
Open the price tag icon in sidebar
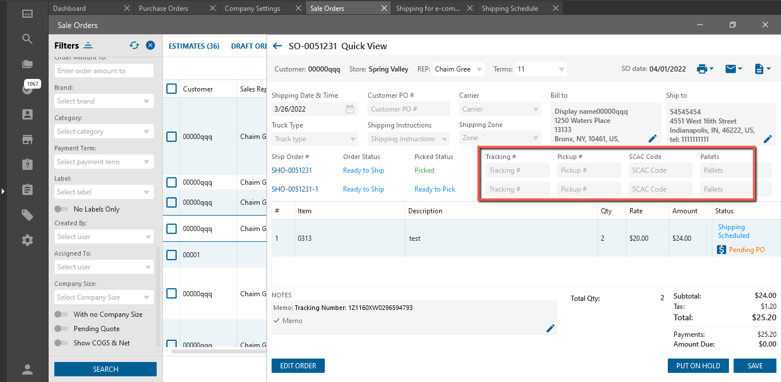point(27,214)
